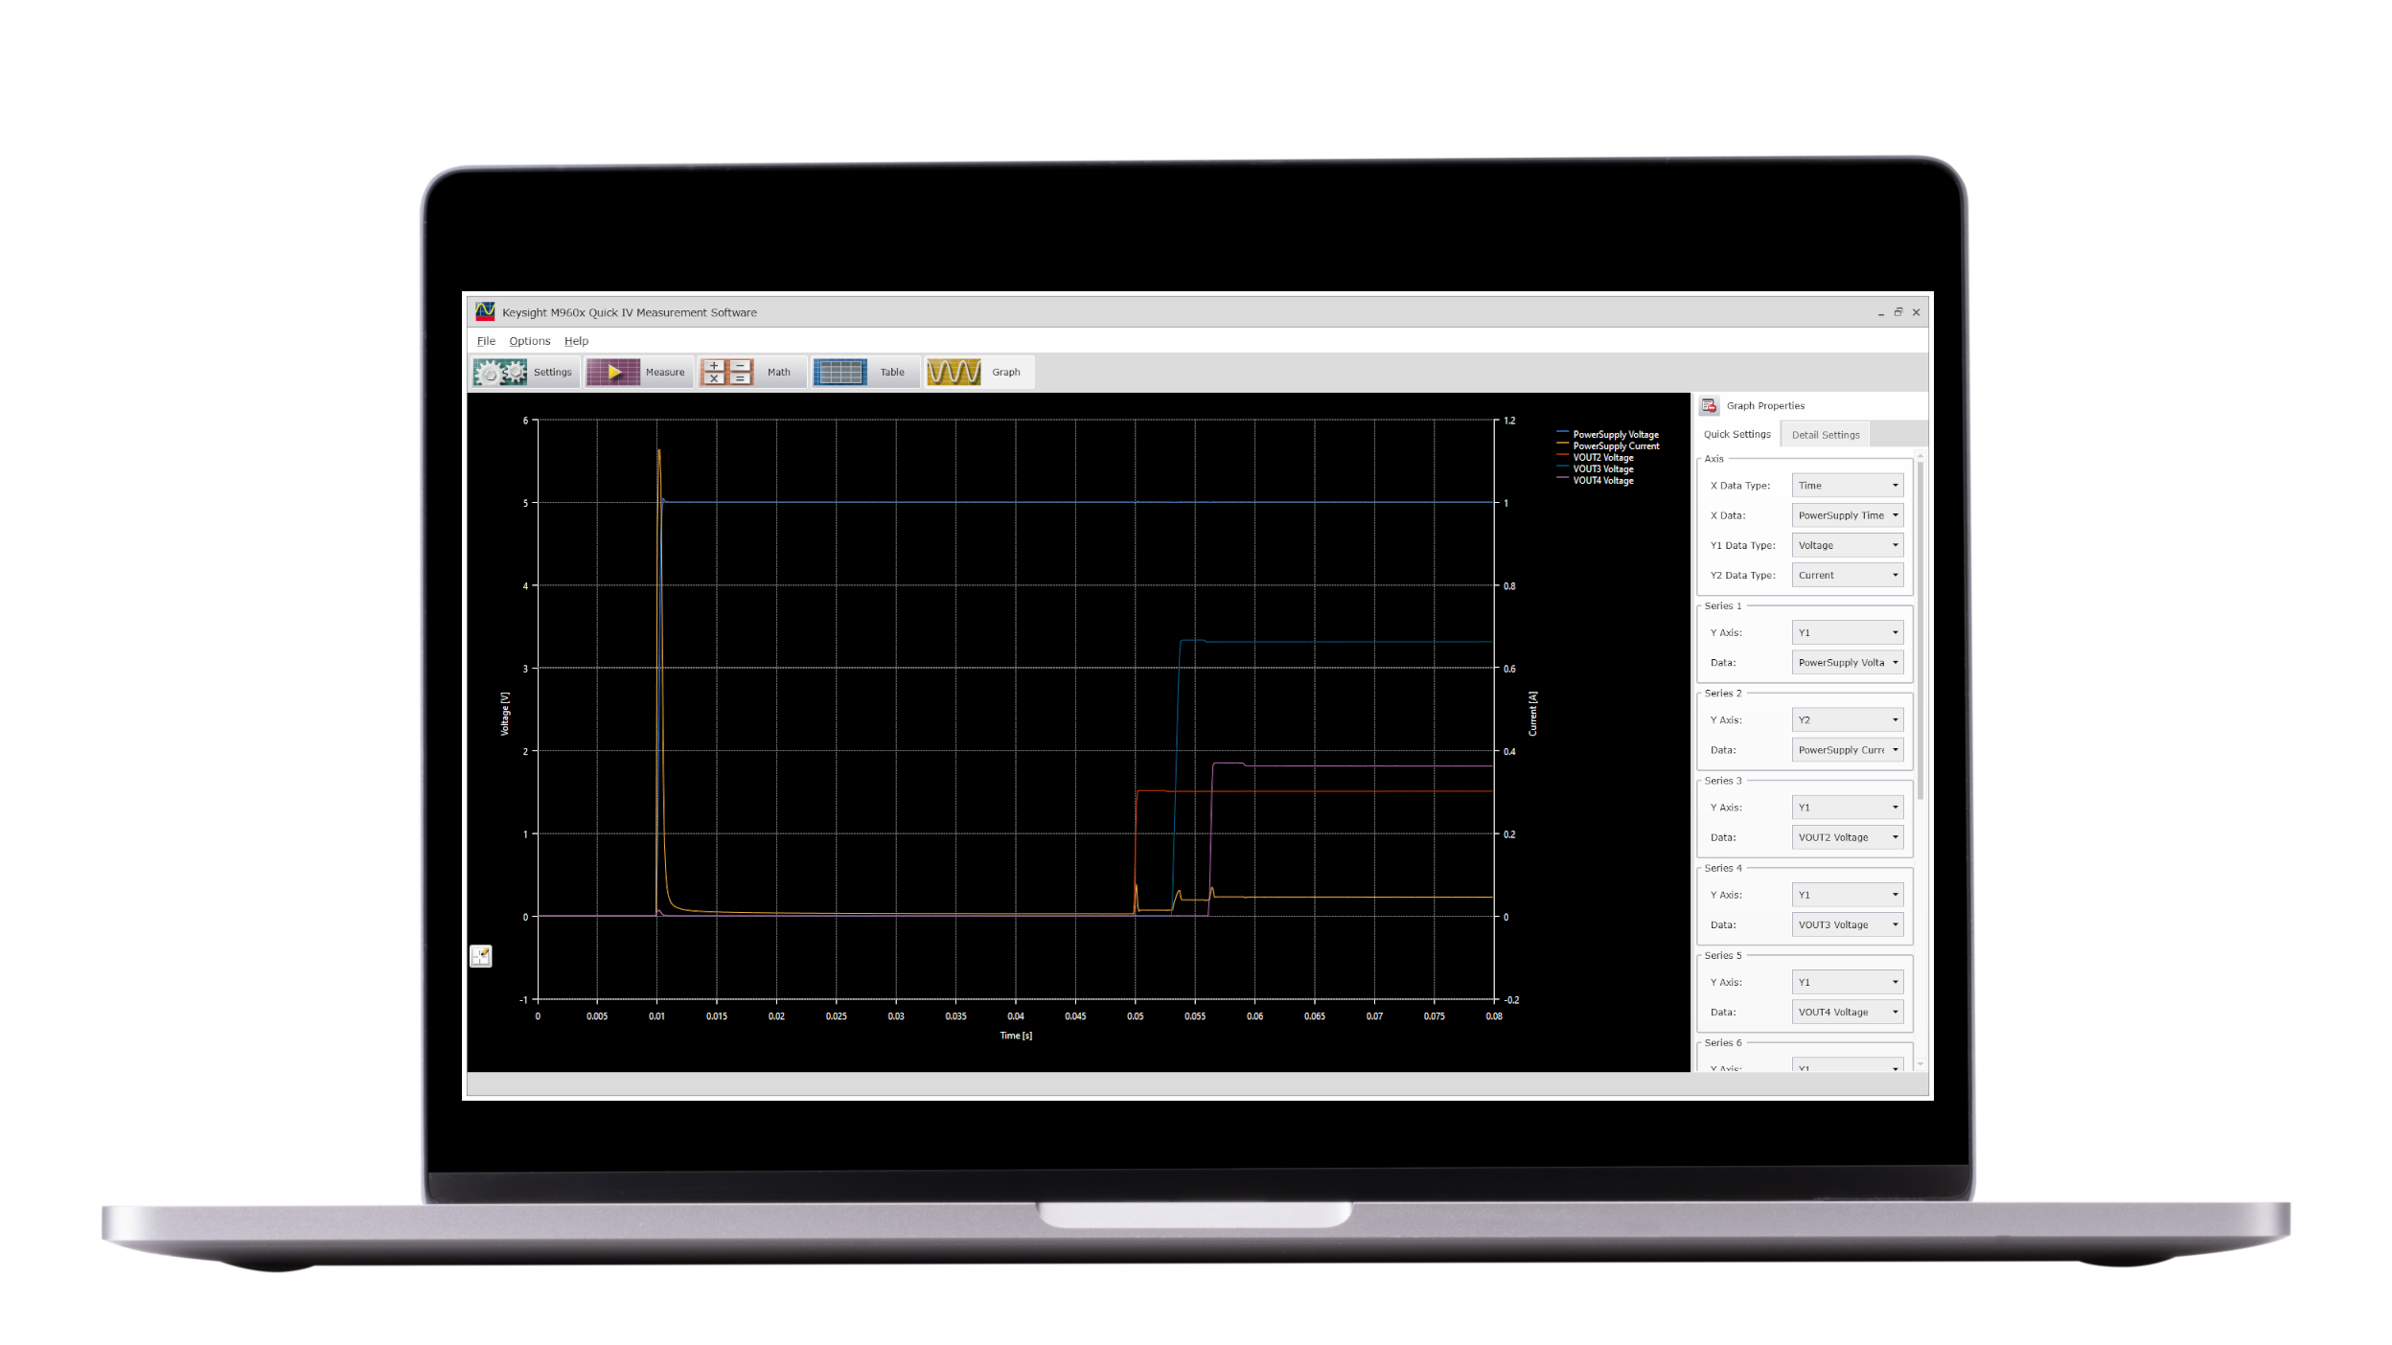
Task: Open the Y1 Data Type Voltage dropdown
Action: point(1848,544)
